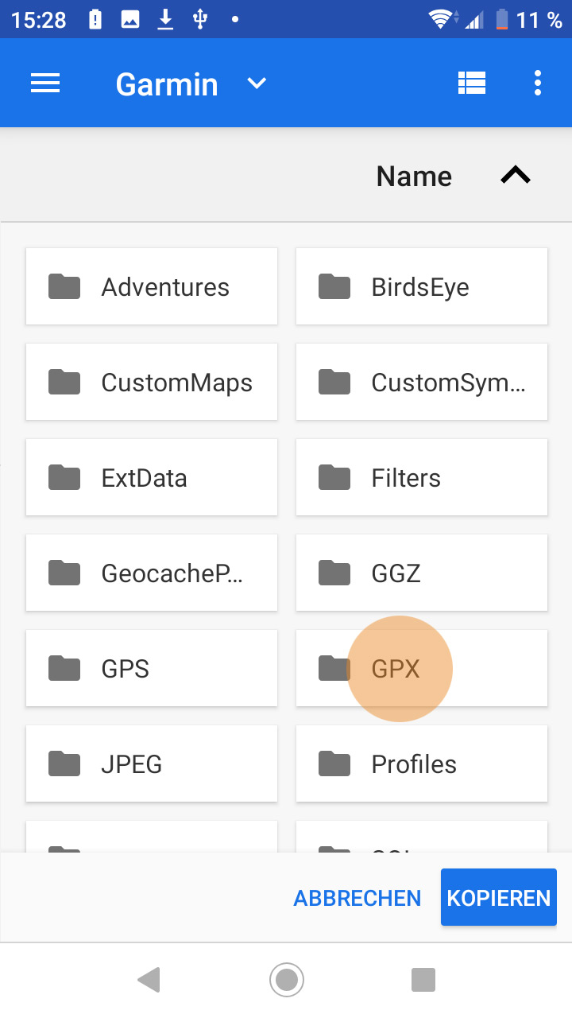Open the Profiles folder

pyautogui.click(x=422, y=764)
